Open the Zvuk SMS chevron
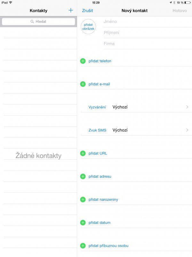192x257 pixels. [187, 130]
